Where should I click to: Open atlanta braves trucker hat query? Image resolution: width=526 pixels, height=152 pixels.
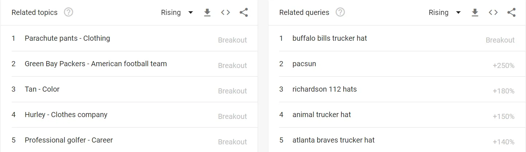click(x=397, y=140)
